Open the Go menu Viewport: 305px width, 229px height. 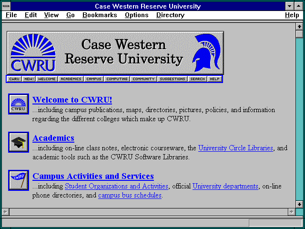71,15
